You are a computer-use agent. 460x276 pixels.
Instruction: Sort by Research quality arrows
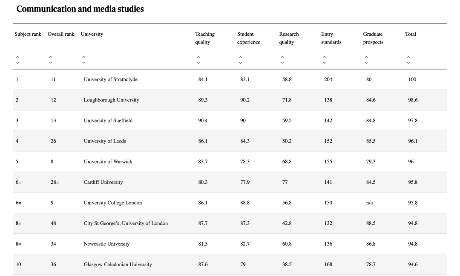[282, 60]
